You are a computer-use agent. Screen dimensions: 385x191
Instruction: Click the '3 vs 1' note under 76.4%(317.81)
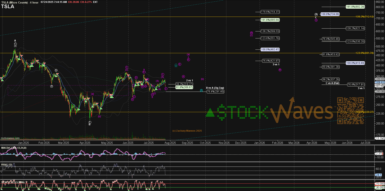pos(361,88)
